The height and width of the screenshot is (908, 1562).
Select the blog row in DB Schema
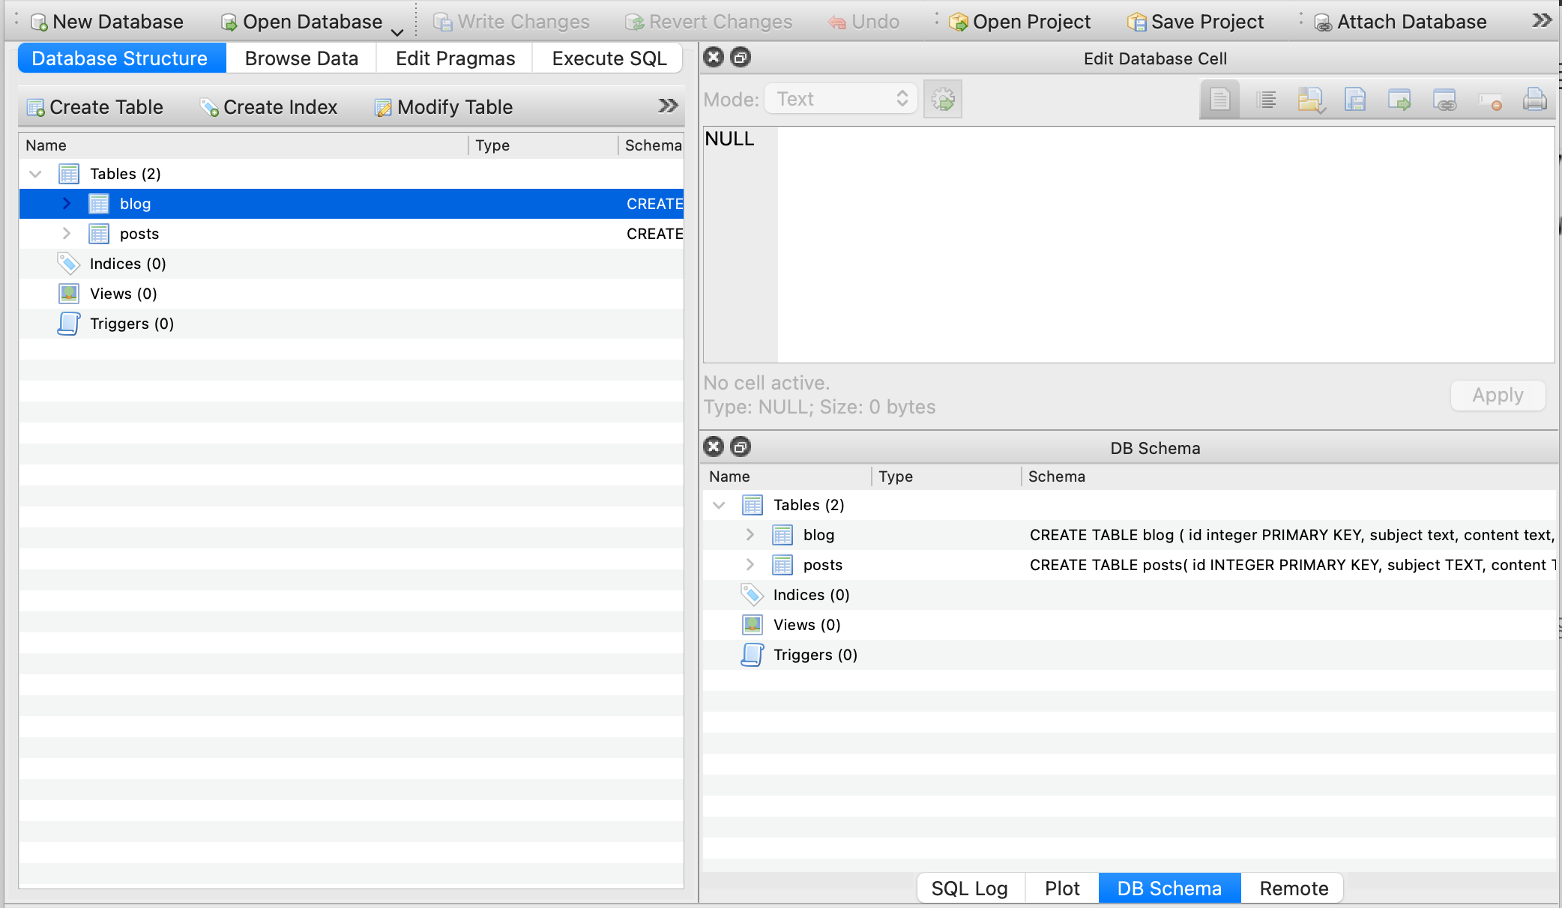[818, 535]
